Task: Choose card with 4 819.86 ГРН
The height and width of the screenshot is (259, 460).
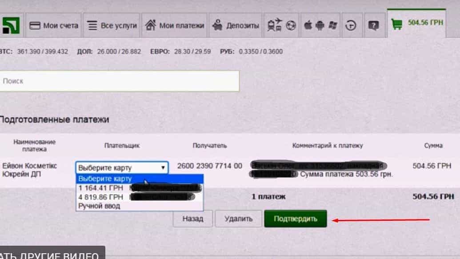Action: (140, 197)
